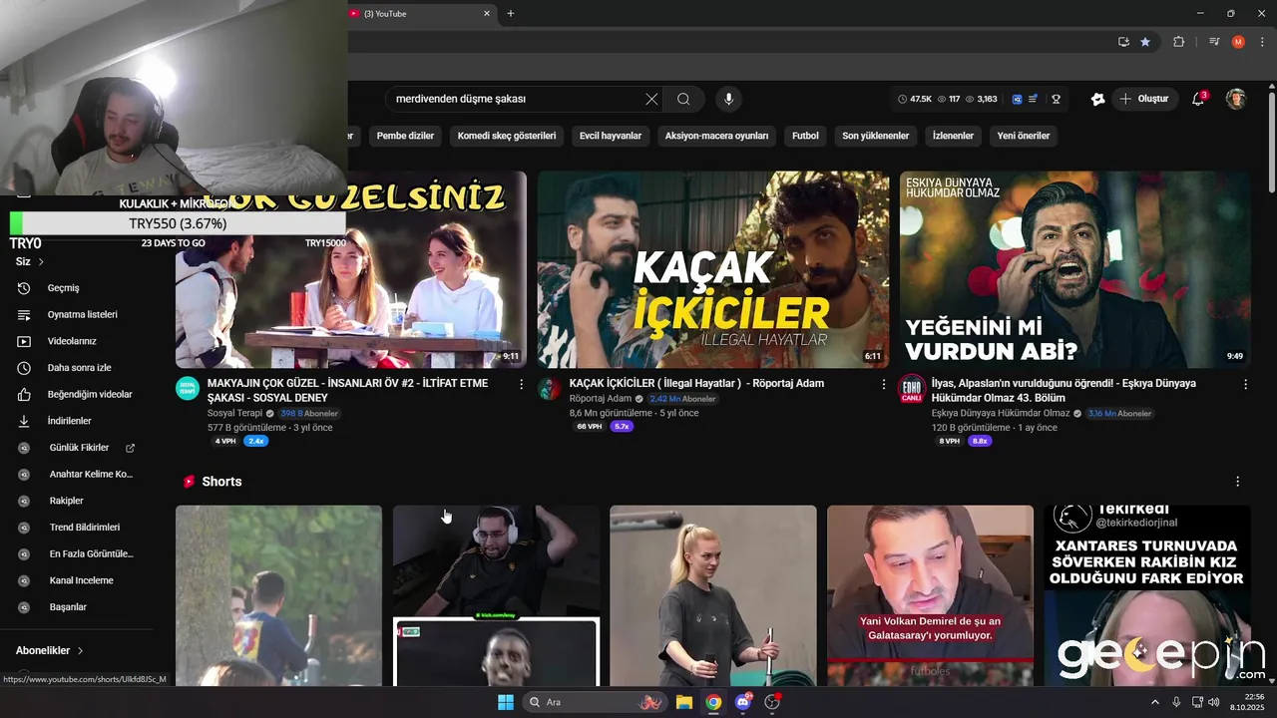The image size is (1277, 718).
Task: Select Futbol filter chip
Action: pos(805,136)
